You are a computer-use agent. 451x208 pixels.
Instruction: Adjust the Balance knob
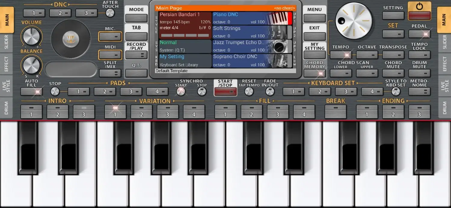[x=31, y=65]
